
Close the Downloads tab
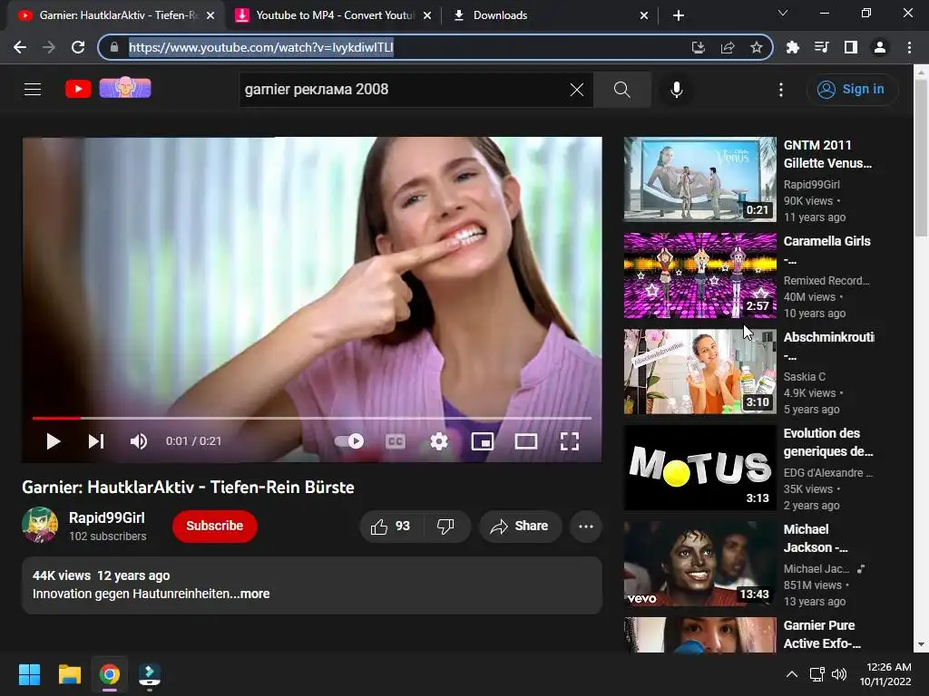tap(644, 15)
